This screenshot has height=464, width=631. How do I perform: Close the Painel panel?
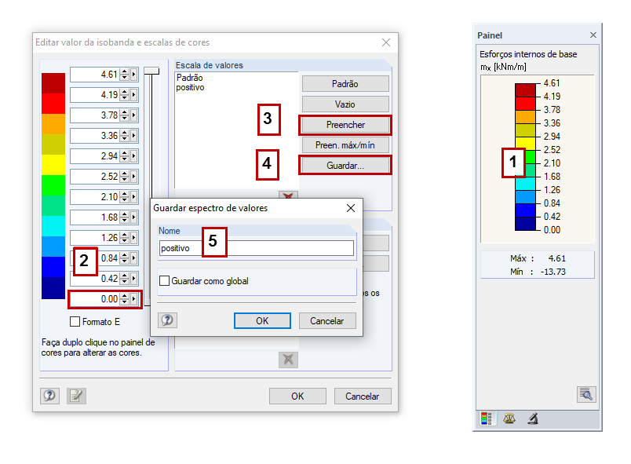click(593, 35)
